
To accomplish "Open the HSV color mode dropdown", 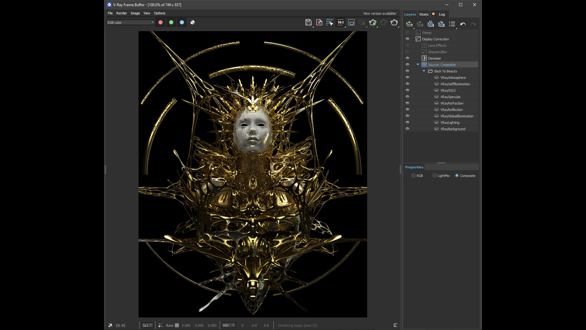I will [229, 325].
